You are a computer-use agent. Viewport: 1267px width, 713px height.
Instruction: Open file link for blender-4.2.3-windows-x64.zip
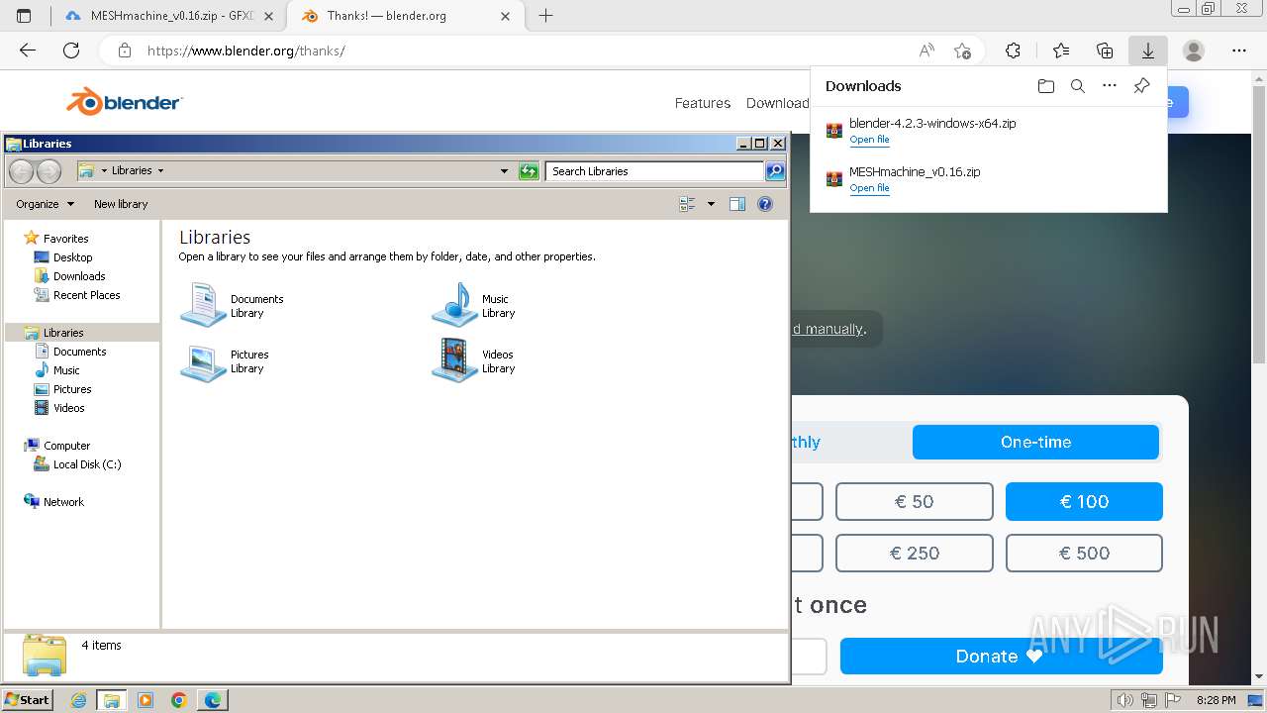(869, 140)
